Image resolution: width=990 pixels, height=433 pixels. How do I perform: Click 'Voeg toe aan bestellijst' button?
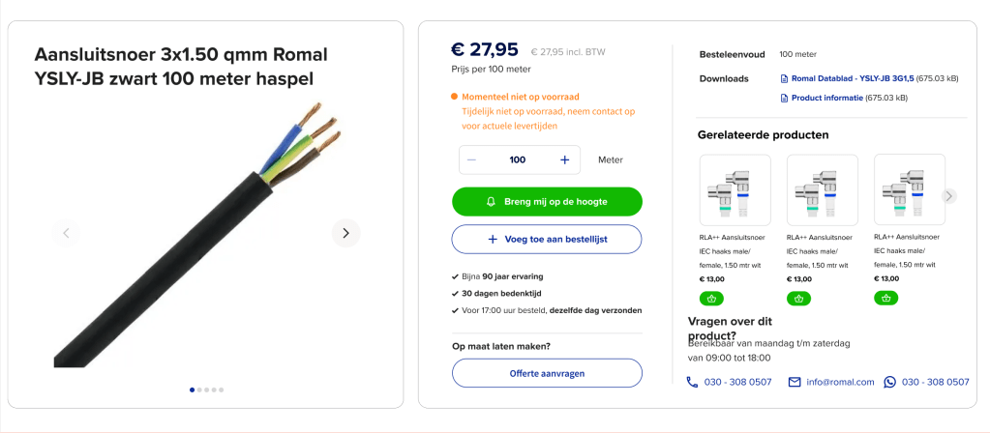tap(546, 239)
